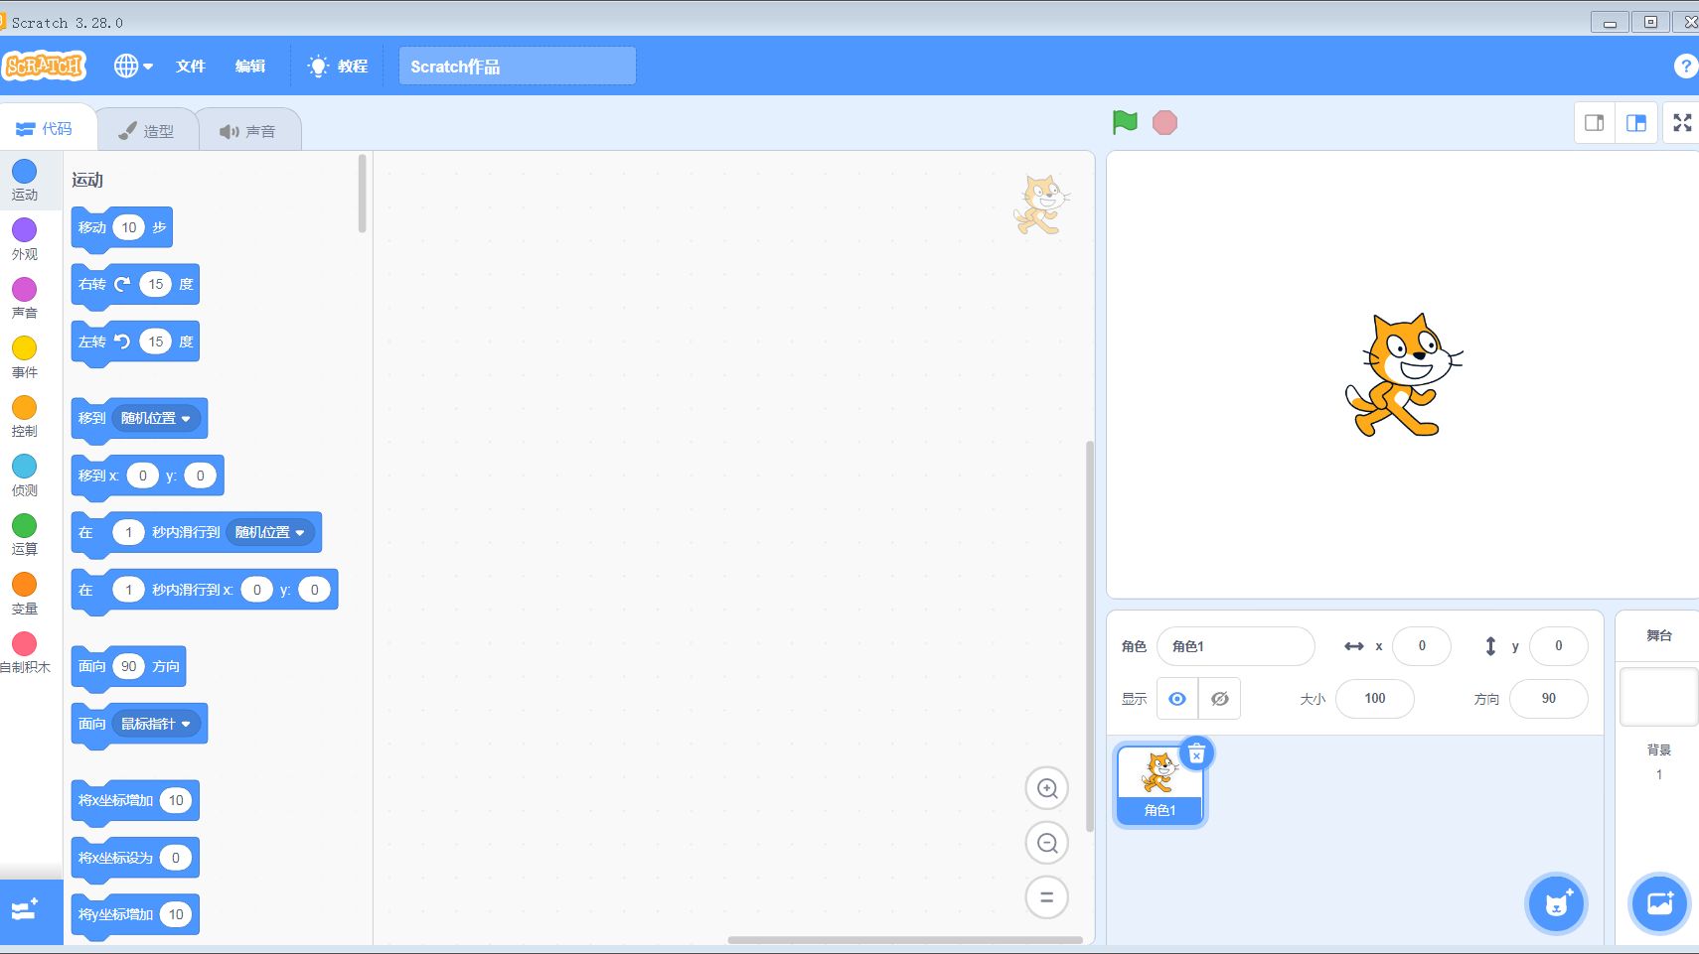This screenshot has width=1699, height=954.
Task: Open 鼠标指针 dropdown in 面向 block
Action: pos(156,724)
